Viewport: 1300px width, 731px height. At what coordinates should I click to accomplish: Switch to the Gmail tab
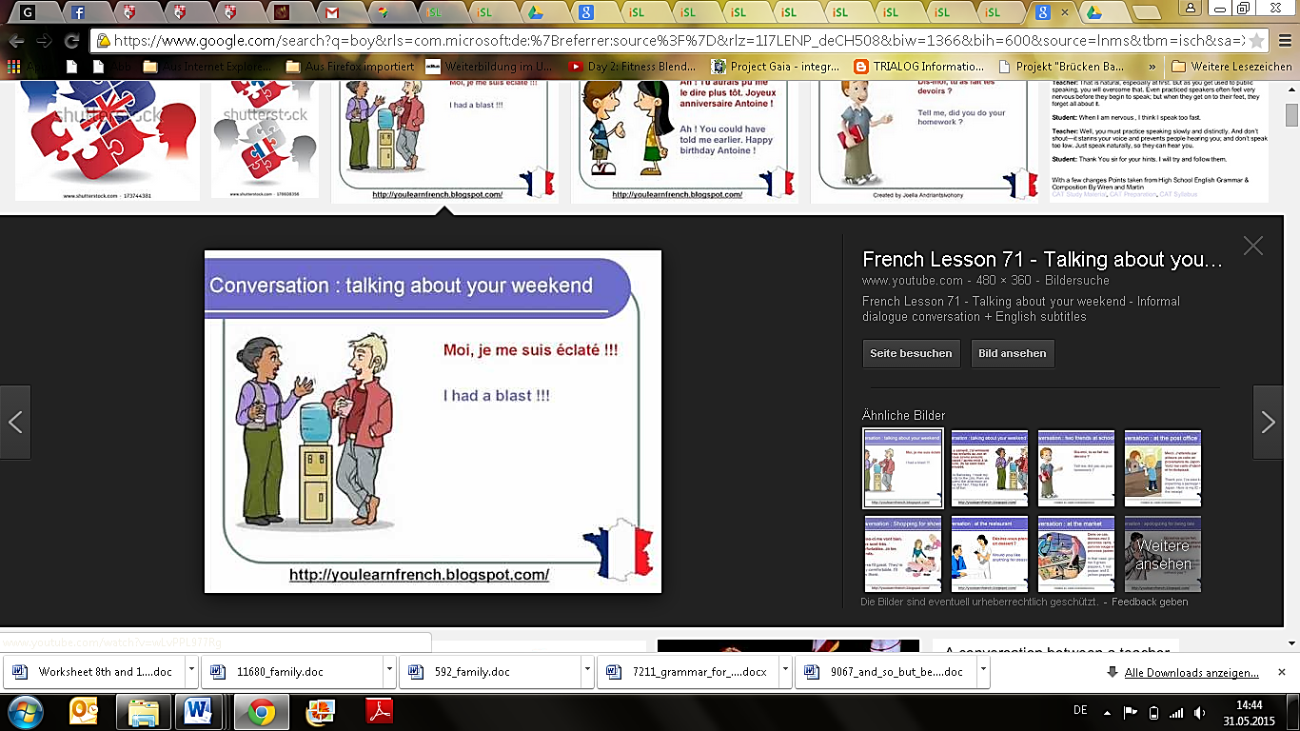click(x=330, y=12)
